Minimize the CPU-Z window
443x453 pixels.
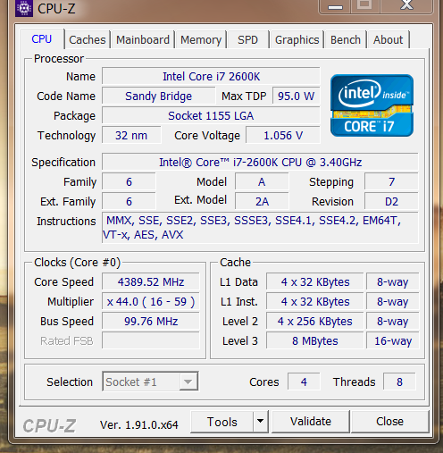(335, 6)
